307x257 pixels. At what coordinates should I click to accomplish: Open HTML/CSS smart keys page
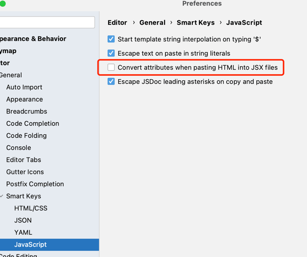(x=31, y=208)
